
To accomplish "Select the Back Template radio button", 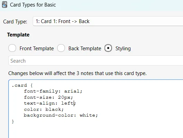I will click(x=61, y=48).
